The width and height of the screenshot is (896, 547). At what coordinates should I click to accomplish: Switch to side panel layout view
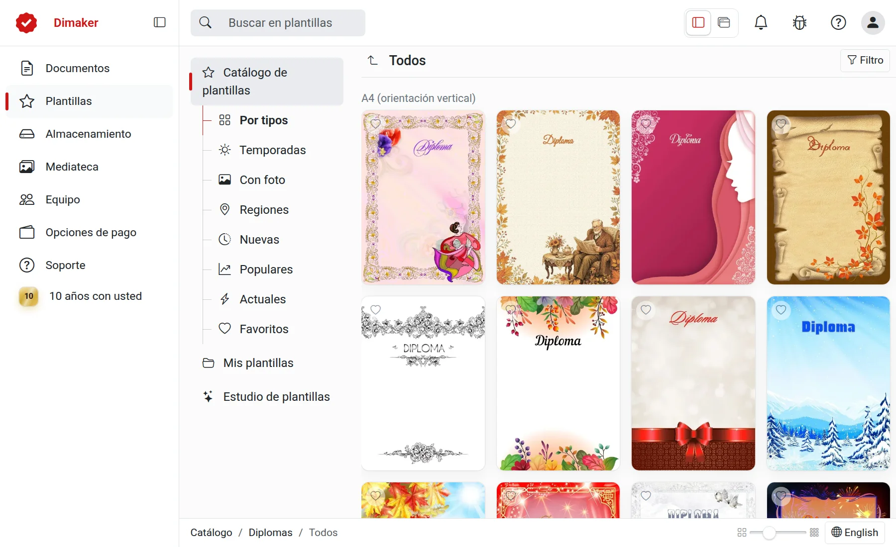pos(698,22)
